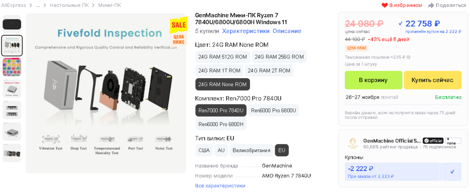View the first black mini-PC thumbnail
This screenshot has height=192, width=470.
12,24
